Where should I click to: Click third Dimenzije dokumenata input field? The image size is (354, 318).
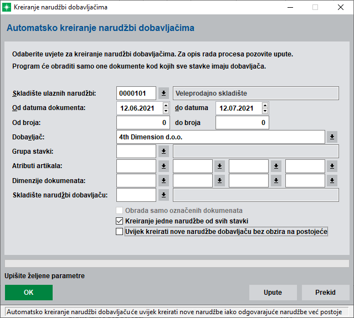point(249,180)
